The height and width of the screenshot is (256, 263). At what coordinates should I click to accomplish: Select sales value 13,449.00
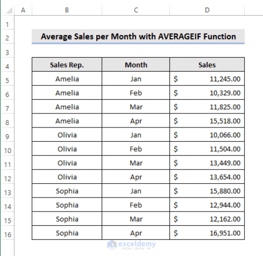point(207,162)
